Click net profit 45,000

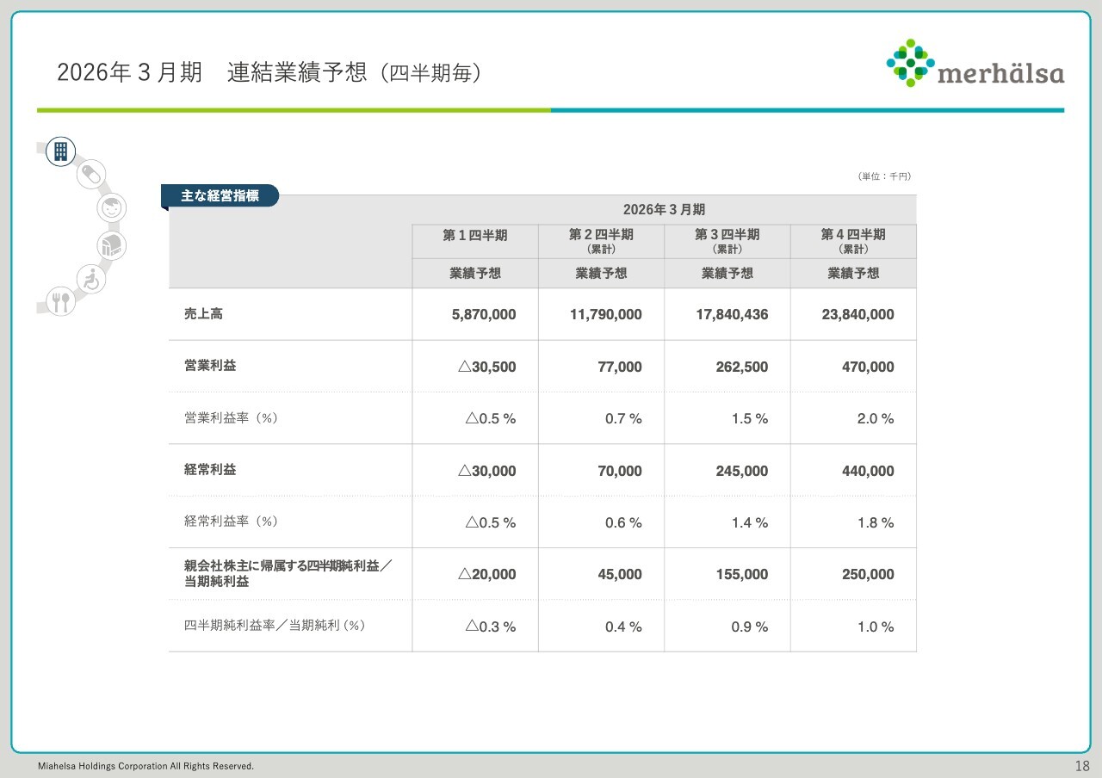pos(619,574)
